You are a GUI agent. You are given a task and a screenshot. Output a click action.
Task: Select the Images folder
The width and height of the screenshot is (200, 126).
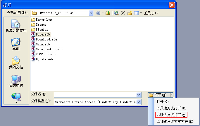point(39,25)
